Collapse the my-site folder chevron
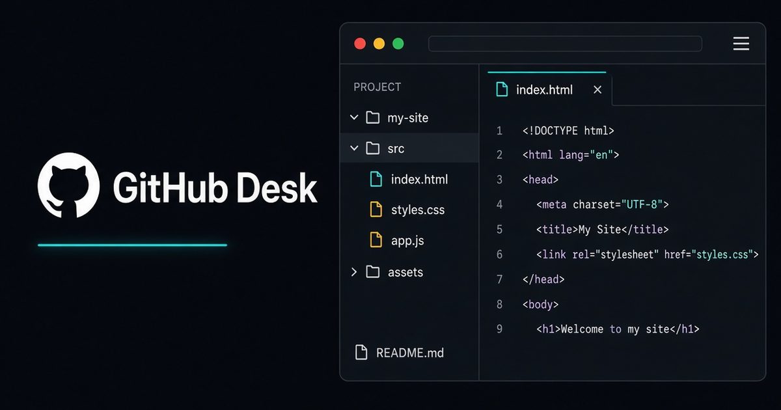The width and height of the screenshot is (781, 410). tap(354, 118)
